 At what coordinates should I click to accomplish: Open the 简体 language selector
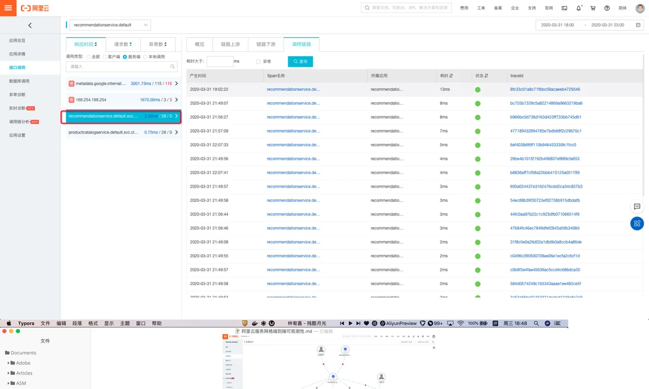tap(623, 8)
